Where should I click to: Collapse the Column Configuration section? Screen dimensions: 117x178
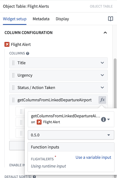pyautogui.click(x=105, y=33)
